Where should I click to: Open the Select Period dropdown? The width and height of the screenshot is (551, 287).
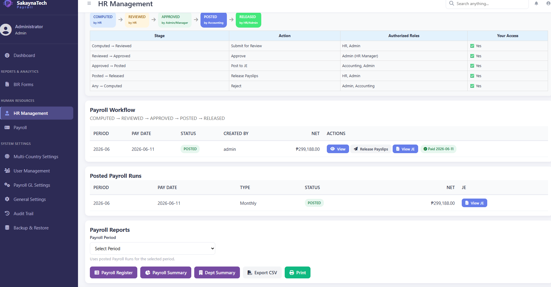click(152, 248)
